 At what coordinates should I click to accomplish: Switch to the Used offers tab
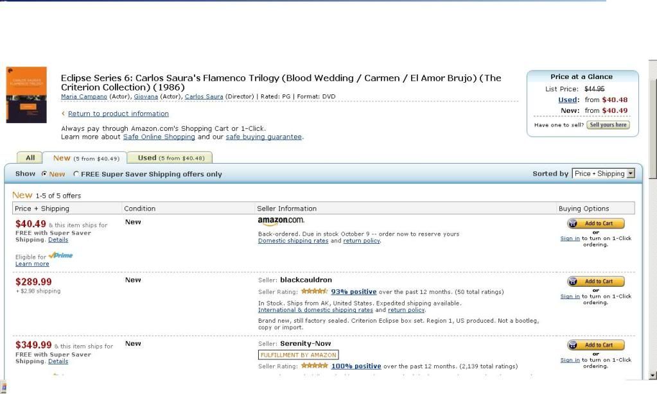(171, 158)
